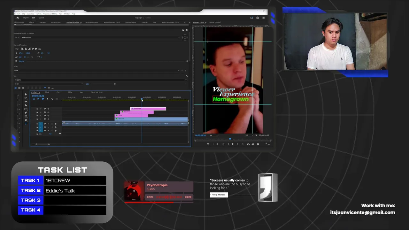Select the Experience clip on track V6
Image resolution: width=409 pixels, height=230 pixels.
[x=137, y=112]
